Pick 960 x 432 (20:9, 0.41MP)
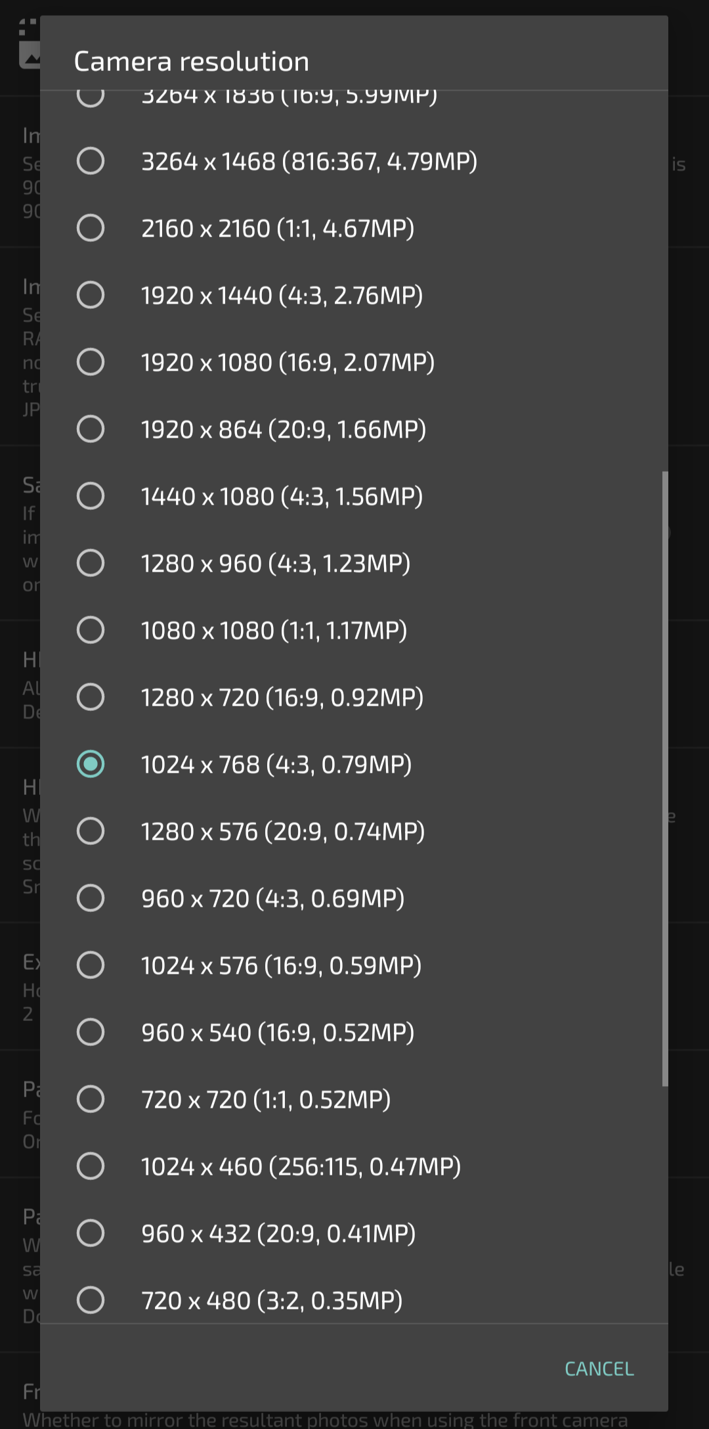Viewport: 709px width, 1429px height. coord(354,1233)
